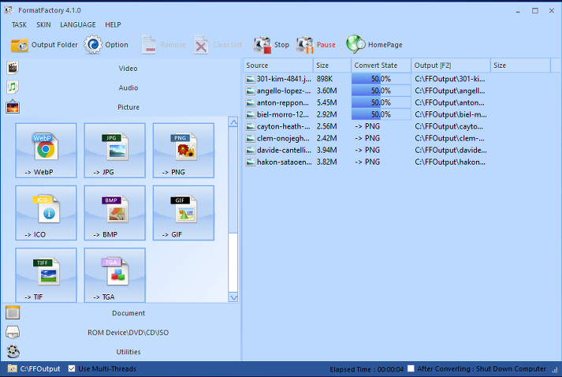Image resolution: width=562 pixels, height=377 pixels.
Task: Click the biel-morro progress bar
Action: 381,114
